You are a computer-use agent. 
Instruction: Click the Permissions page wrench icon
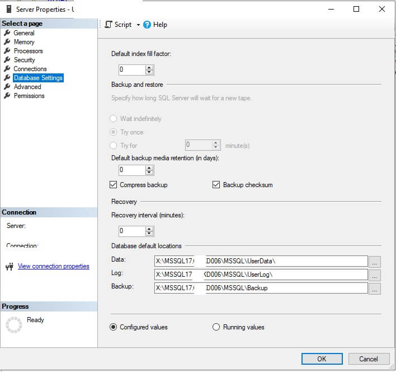tap(7, 96)
